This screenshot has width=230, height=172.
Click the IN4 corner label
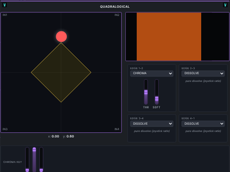[x=117, y=129]
